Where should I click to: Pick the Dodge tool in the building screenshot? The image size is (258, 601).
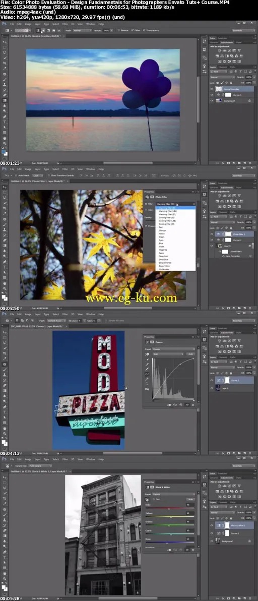click(x=5, y=546)
